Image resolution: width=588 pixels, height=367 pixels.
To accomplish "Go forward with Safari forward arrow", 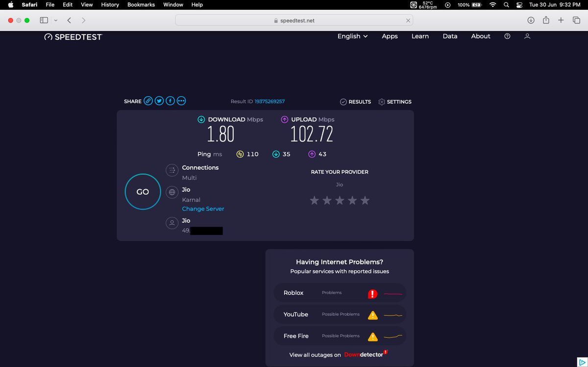I will point(84,21).
